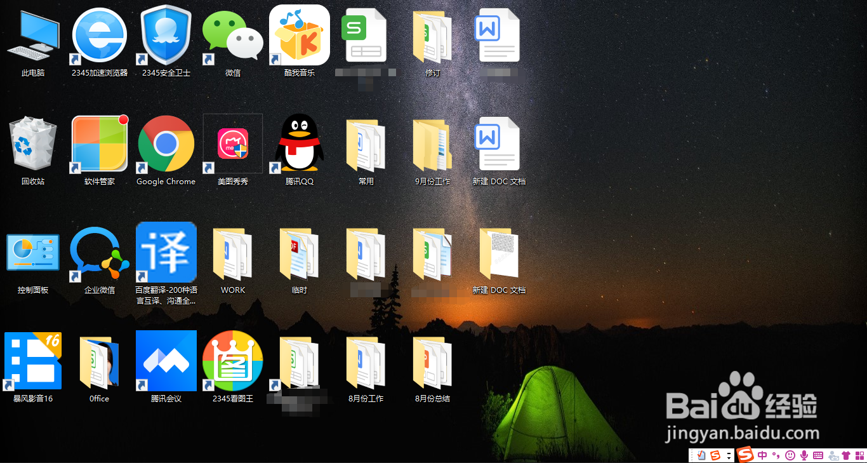Toggle Sogou punctuation mode button

pyautogui.click(x=776, y=455)
